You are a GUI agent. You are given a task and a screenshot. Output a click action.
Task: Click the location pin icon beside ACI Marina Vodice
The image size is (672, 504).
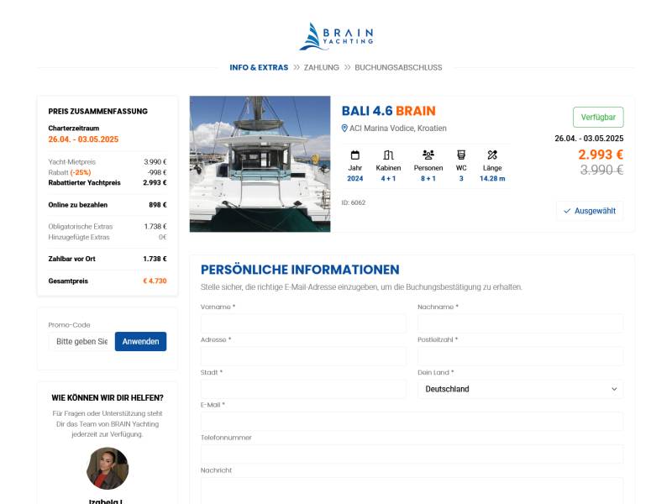(344, 129)
